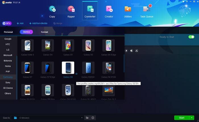This screenshot has width=199, height=122.
Task: Select Microsoft in the brand list
Action: 8,55
